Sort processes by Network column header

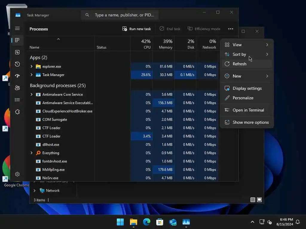pos(207,44)
